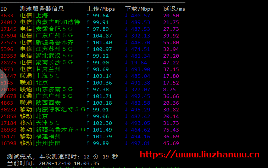Click the upload arrow in the 电信 上海 row
This screenshot has width=268, height=168.
pos(88,16)
